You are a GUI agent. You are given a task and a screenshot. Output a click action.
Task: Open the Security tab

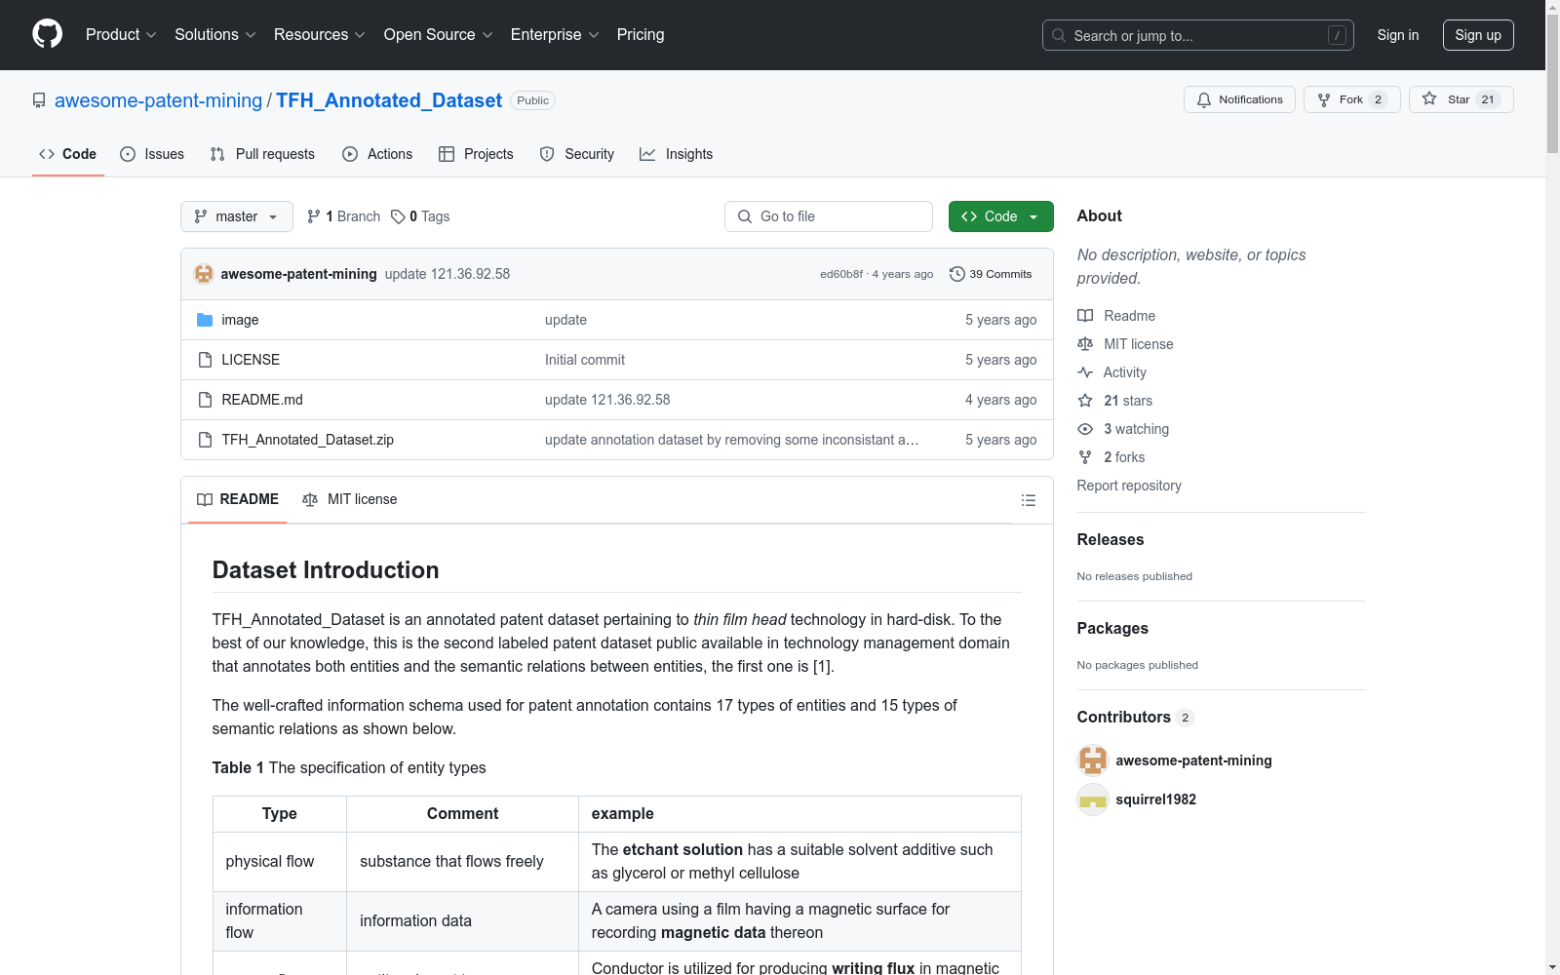point(577,154)
